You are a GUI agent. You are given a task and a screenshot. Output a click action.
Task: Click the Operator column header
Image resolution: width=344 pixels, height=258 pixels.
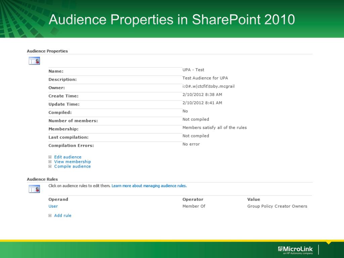pyautogui.click(x=193, y=200)
